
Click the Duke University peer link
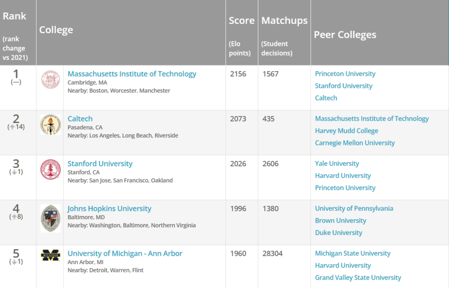coord(339,232)
